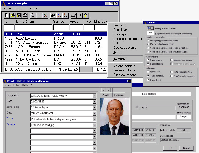
Task: Expand the Dirigeants field dropdown
Action: [x=94, y=96]
